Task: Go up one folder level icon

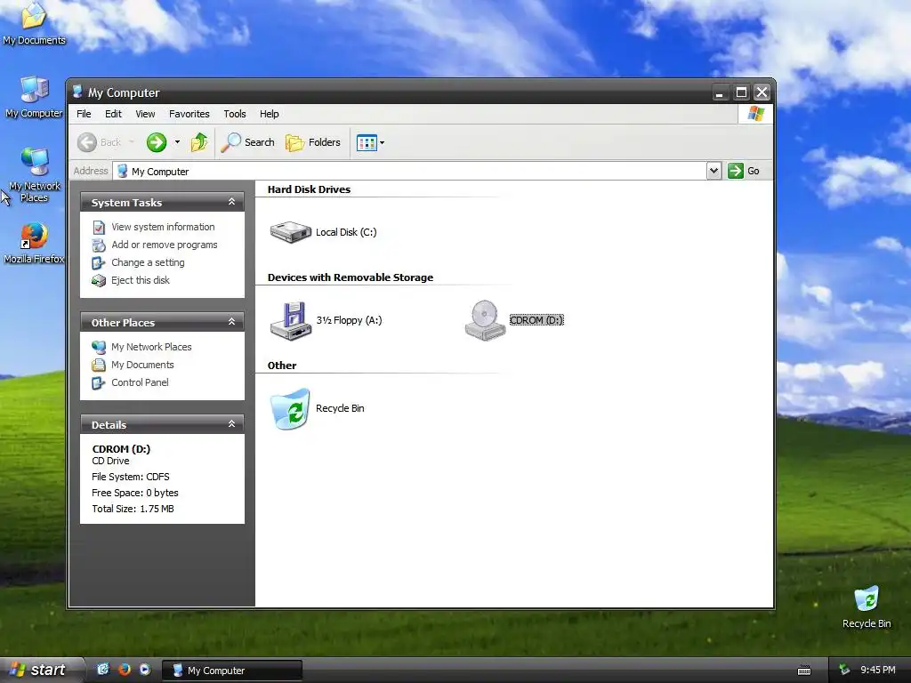Action: pos(199,142)
